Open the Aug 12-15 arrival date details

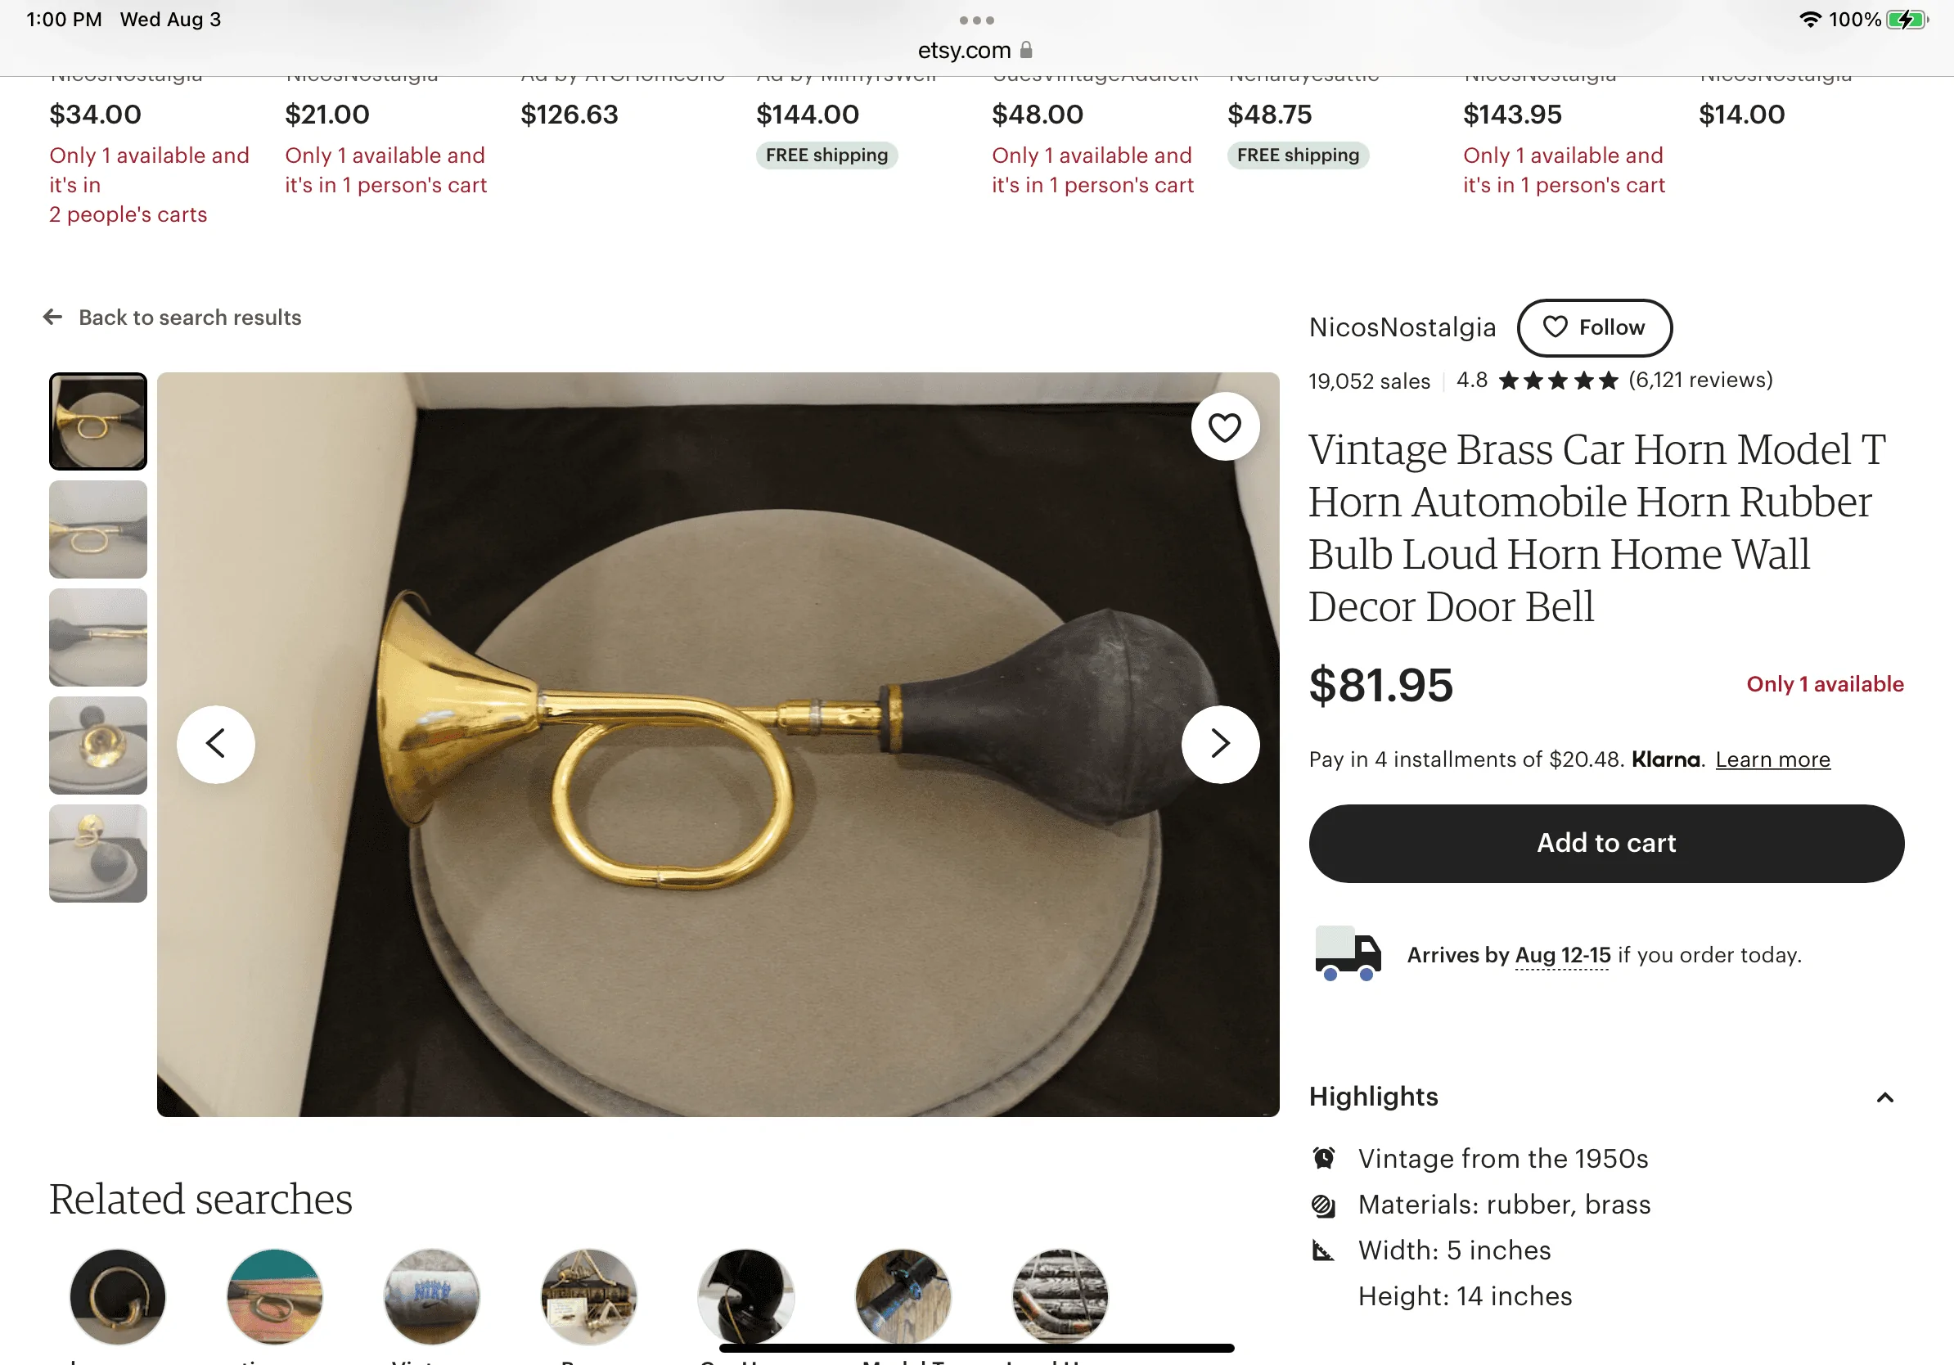tap(1562, 954)
